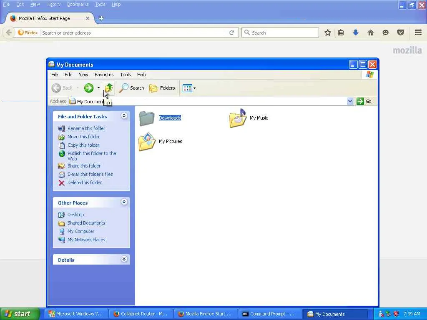Click the green Forward arrow in Explorer

click(89, 88)
